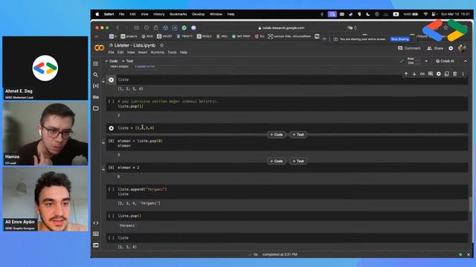
Task: Open Safari Bookmarks menu in menu bar
Action: pos(178,14)
